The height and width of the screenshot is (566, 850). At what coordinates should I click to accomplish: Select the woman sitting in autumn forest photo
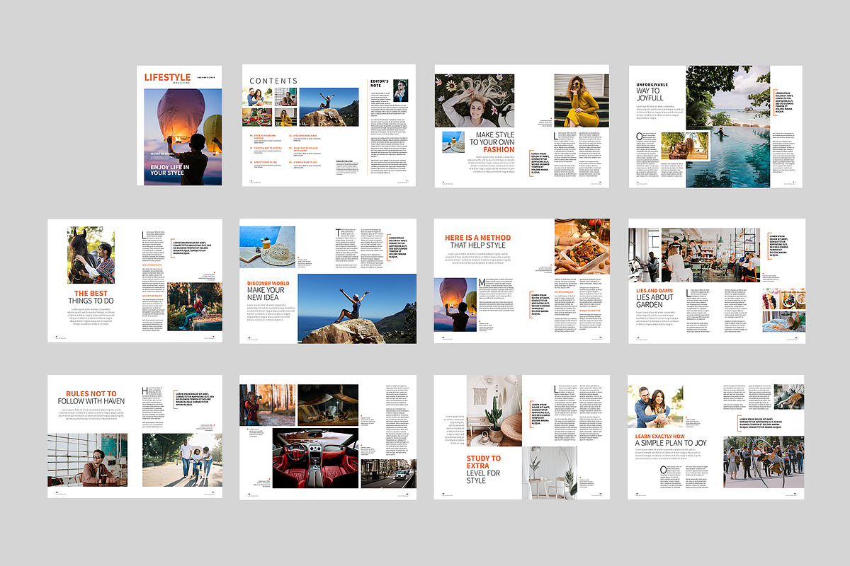(x=195, y=306)
